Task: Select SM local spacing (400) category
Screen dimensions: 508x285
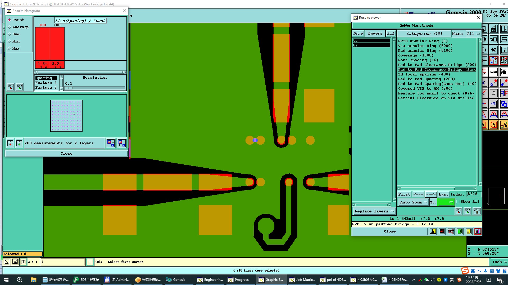Action: (424, 74)
